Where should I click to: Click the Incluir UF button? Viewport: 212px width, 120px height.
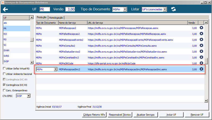[x=171, y=115]
